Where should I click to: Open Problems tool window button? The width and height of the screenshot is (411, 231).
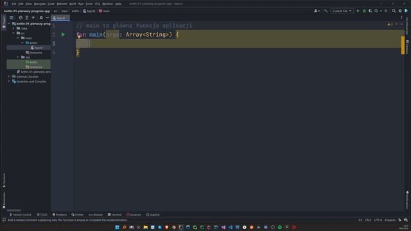pos(60,215)
